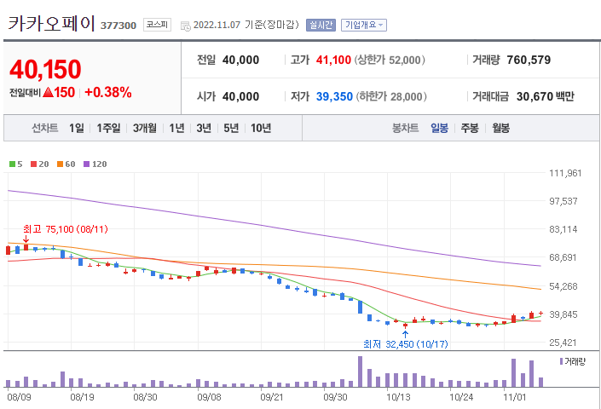Click the current price 40,150
601x409 pixels.
[x=45, y=69]
